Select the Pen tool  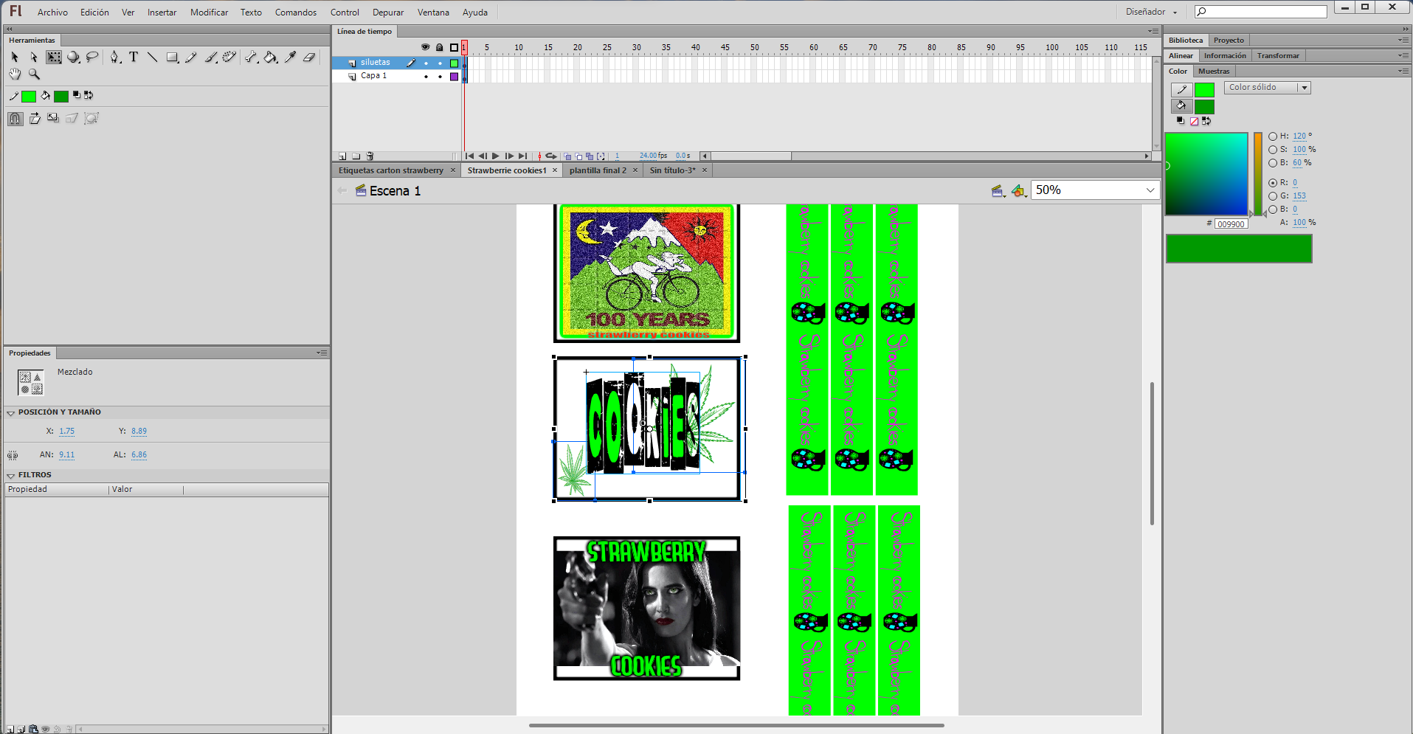pos(114,57)
